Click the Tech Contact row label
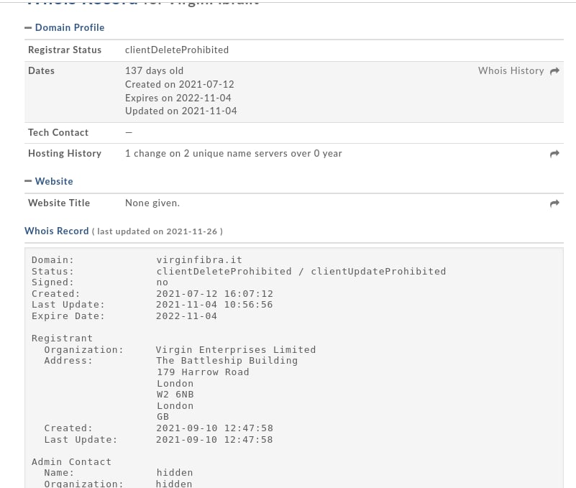This screenshot has height=488, width=576. pyautogui.click(x=58, y=132)
